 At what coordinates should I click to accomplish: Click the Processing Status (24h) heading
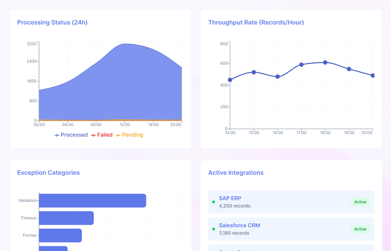52,22
